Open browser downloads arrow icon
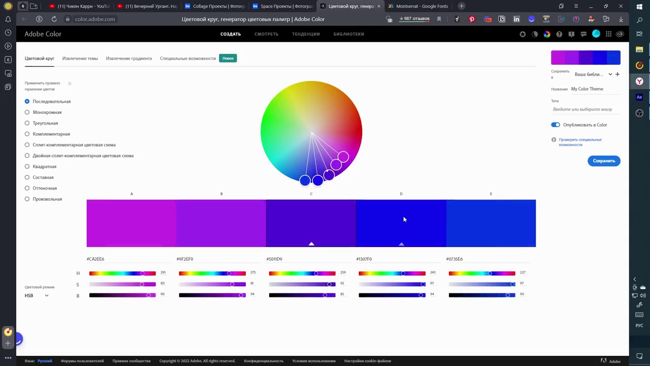This screenshot has width=650, height=366. click(621, 19)
